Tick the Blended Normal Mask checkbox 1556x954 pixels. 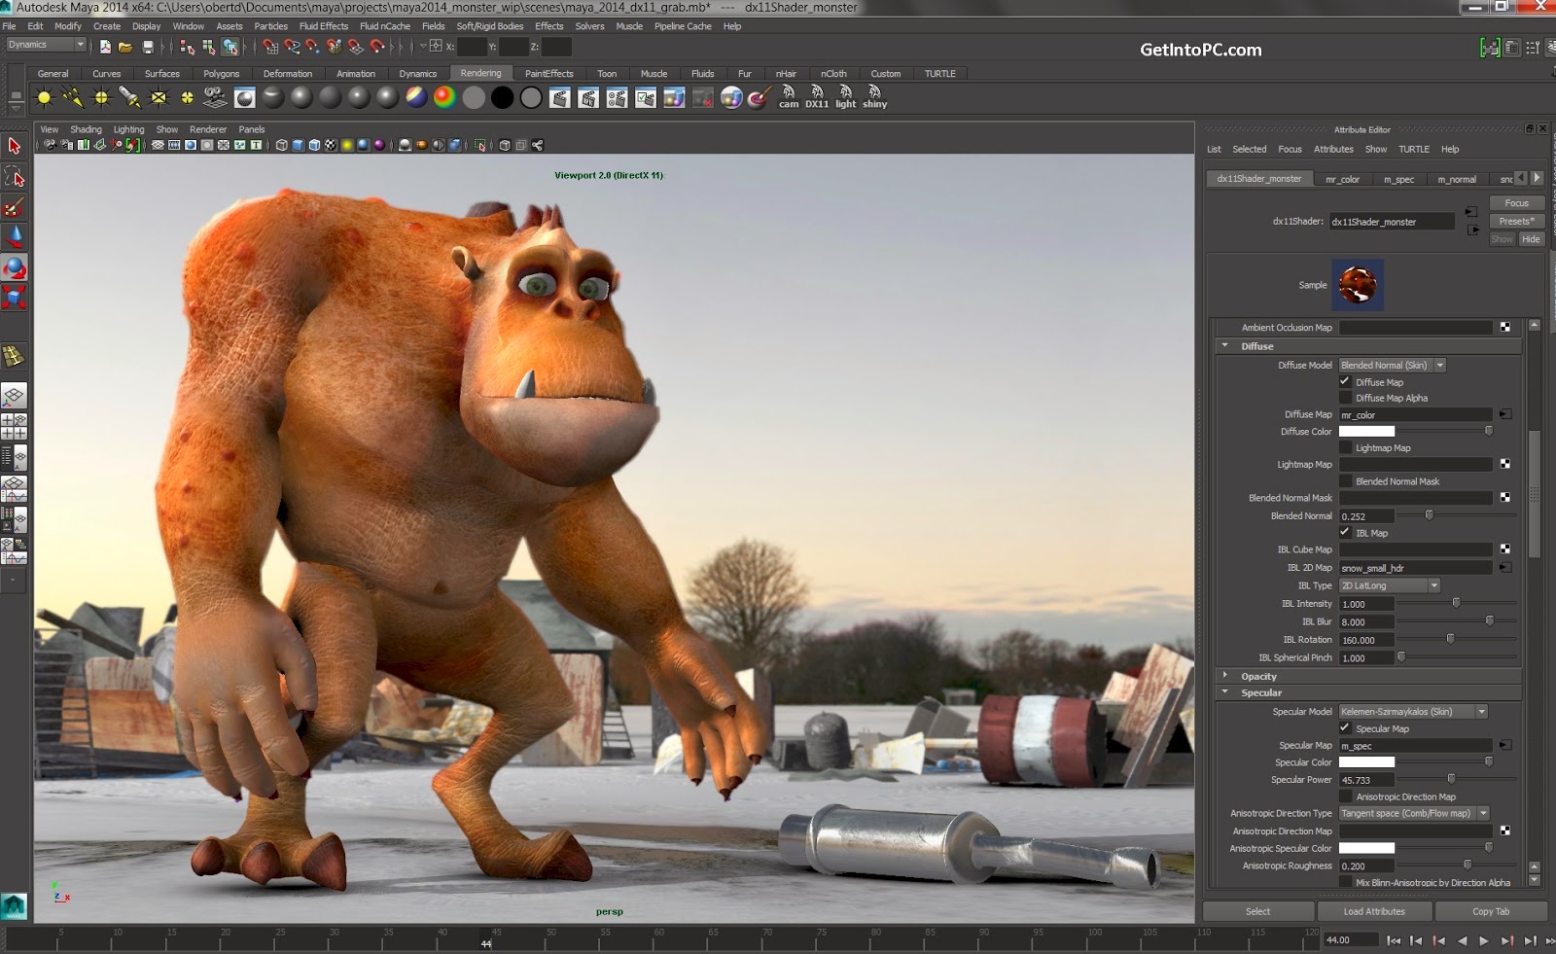click(x=1345, y=480)
